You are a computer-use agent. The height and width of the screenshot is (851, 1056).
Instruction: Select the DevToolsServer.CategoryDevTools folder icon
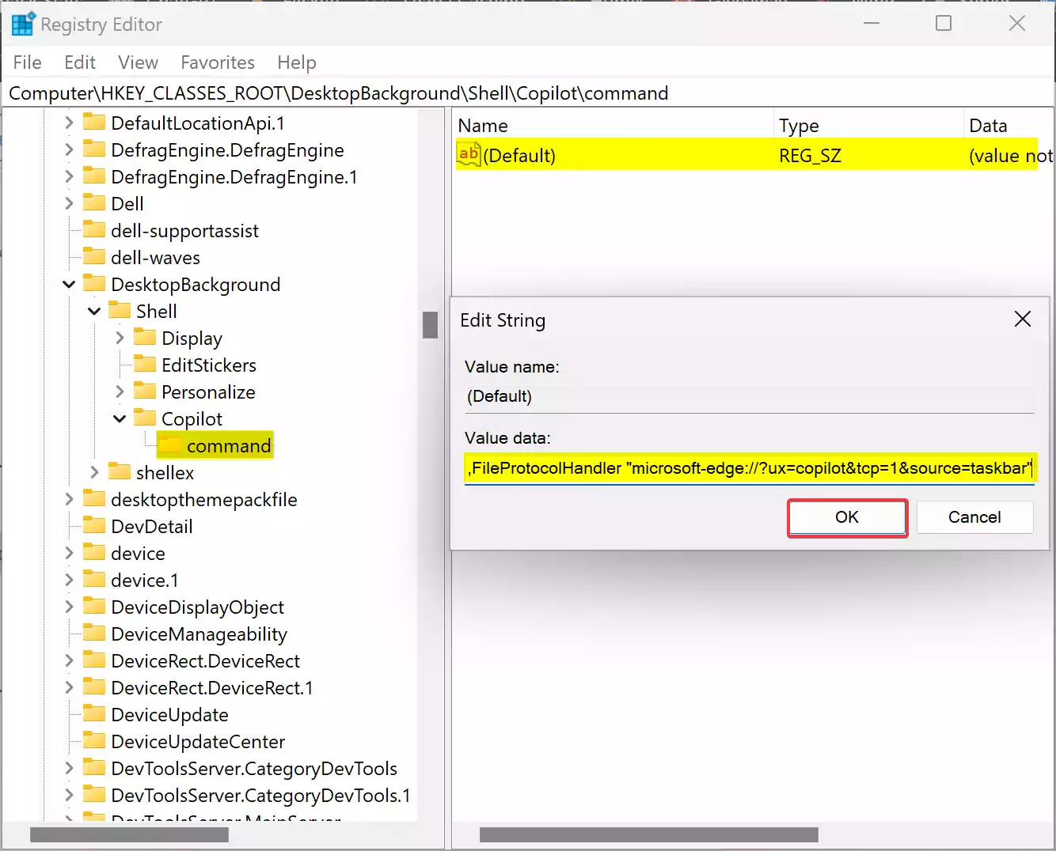[x=94, y=768]
